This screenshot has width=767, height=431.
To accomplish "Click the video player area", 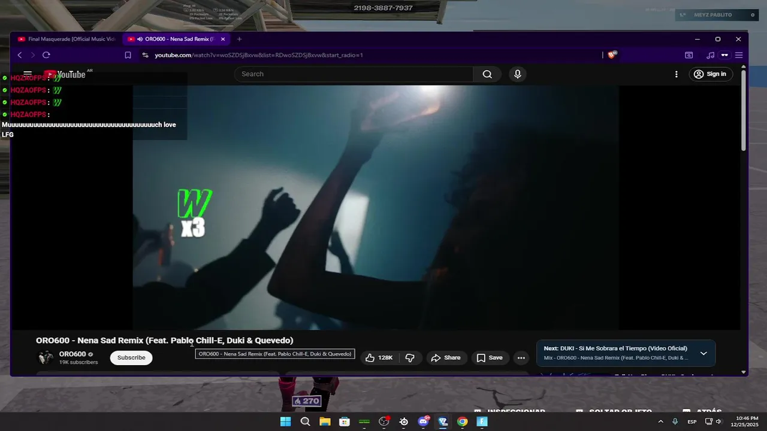I will pyautogui.click(x=376, y=207).
